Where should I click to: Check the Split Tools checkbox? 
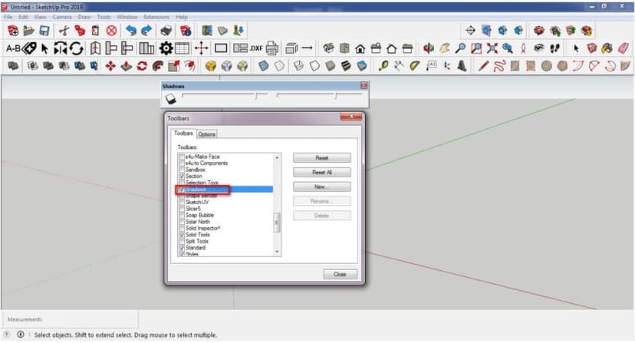pos(182,241)
